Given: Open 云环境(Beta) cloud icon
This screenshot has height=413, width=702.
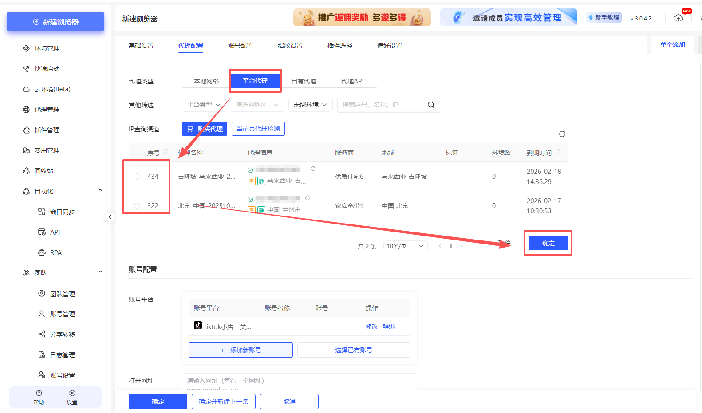Looking at the screenshot, I should (x=26, y=89).
